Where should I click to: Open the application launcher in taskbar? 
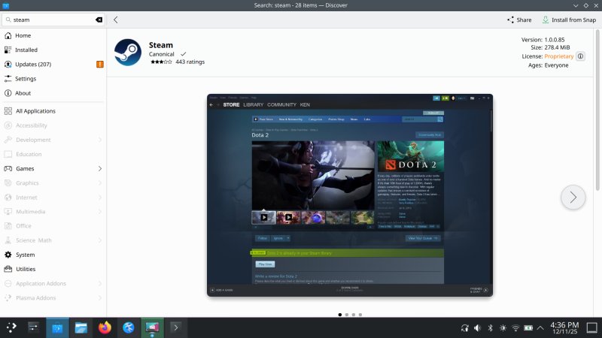point(11,327)
